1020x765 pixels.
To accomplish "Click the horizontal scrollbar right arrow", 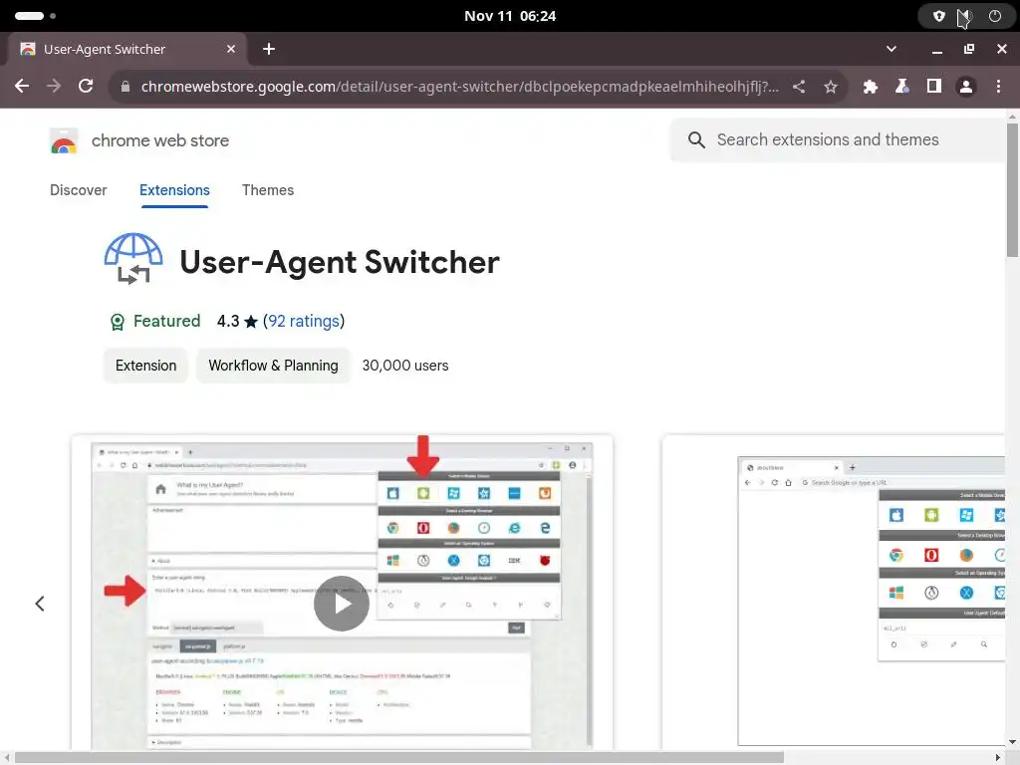I will [998, 758].
